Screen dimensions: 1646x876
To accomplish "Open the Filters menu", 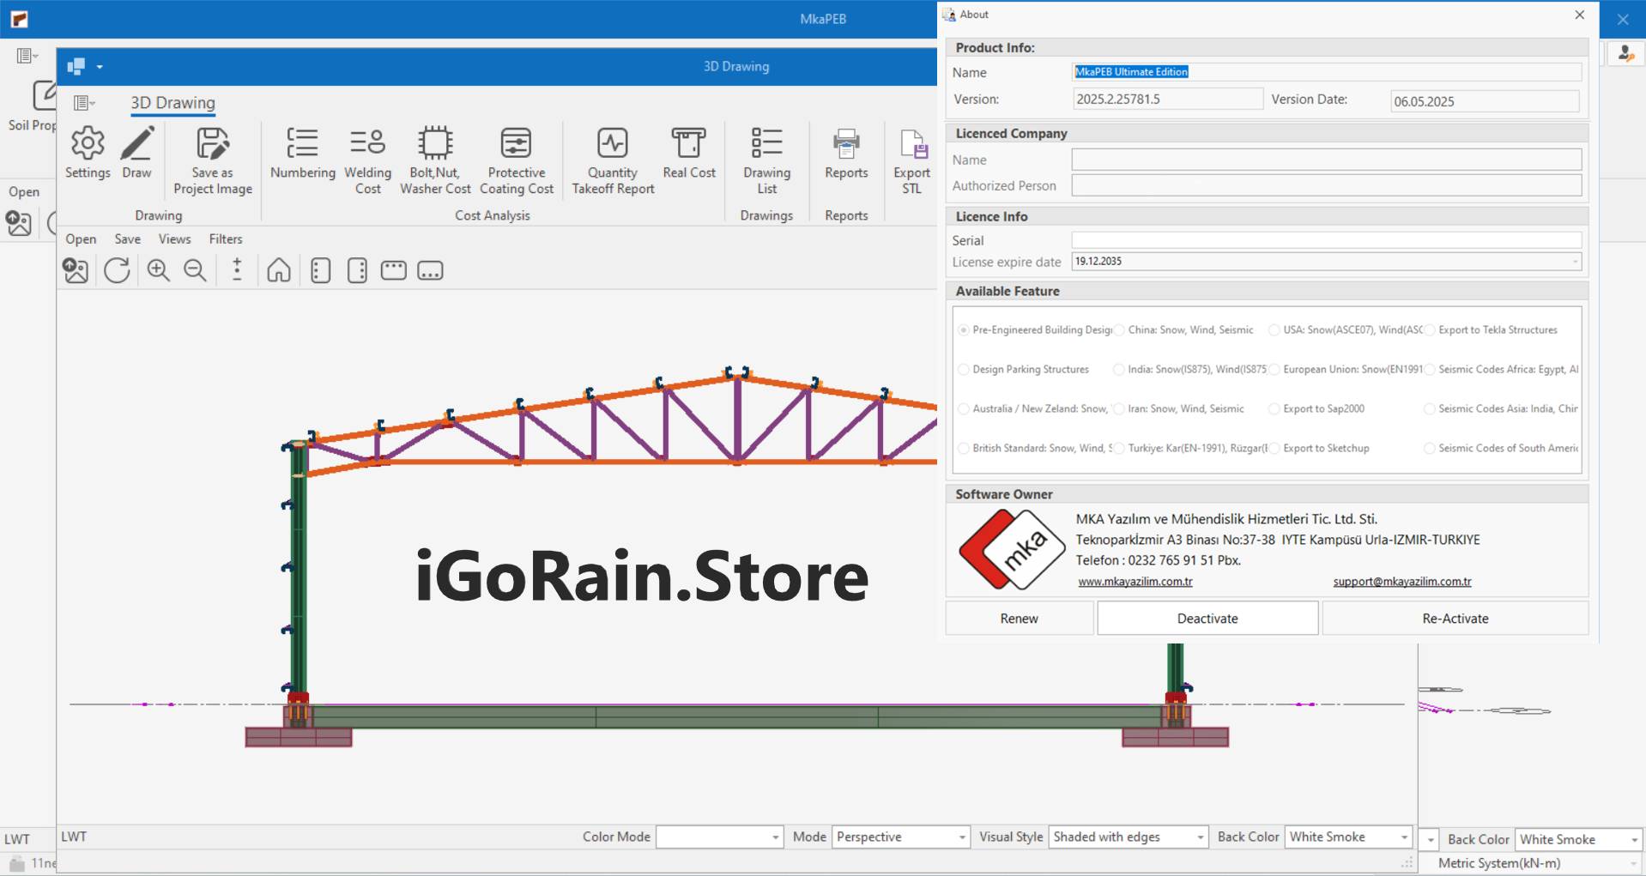I will pyautogui.click(x=226, y=239).
